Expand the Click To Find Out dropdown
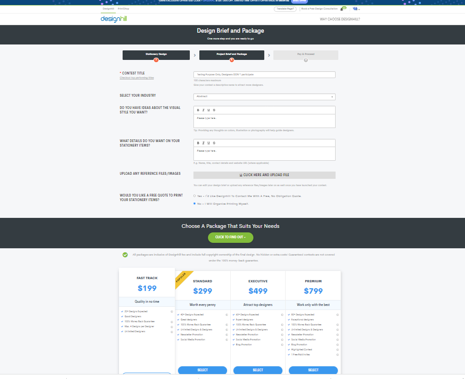This screenshot has width=465, height=379. 230,237
